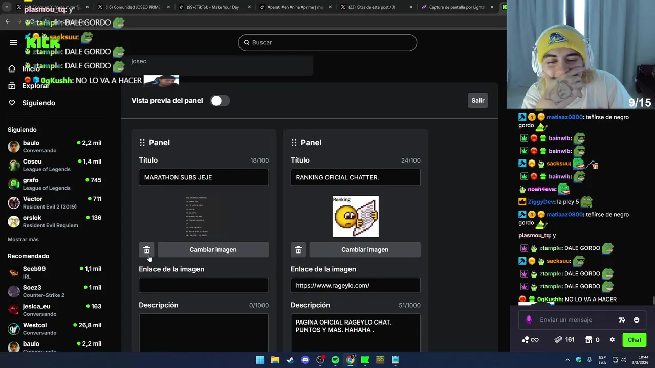655x368 pixels.
Task: Open Soez3 recommended channel
Action: pos(54,291)
